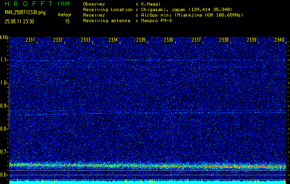This screenshot has height=184, width=290.
Task: Click the Receiver field label
Action: pos(94,15)
